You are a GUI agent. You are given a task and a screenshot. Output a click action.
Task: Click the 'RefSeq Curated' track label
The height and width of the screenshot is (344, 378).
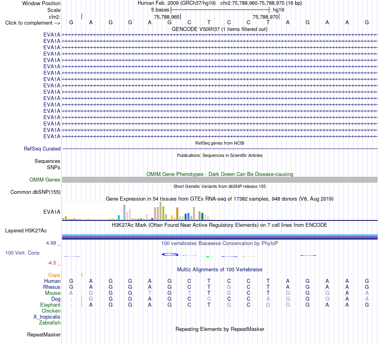pos(42,149)
